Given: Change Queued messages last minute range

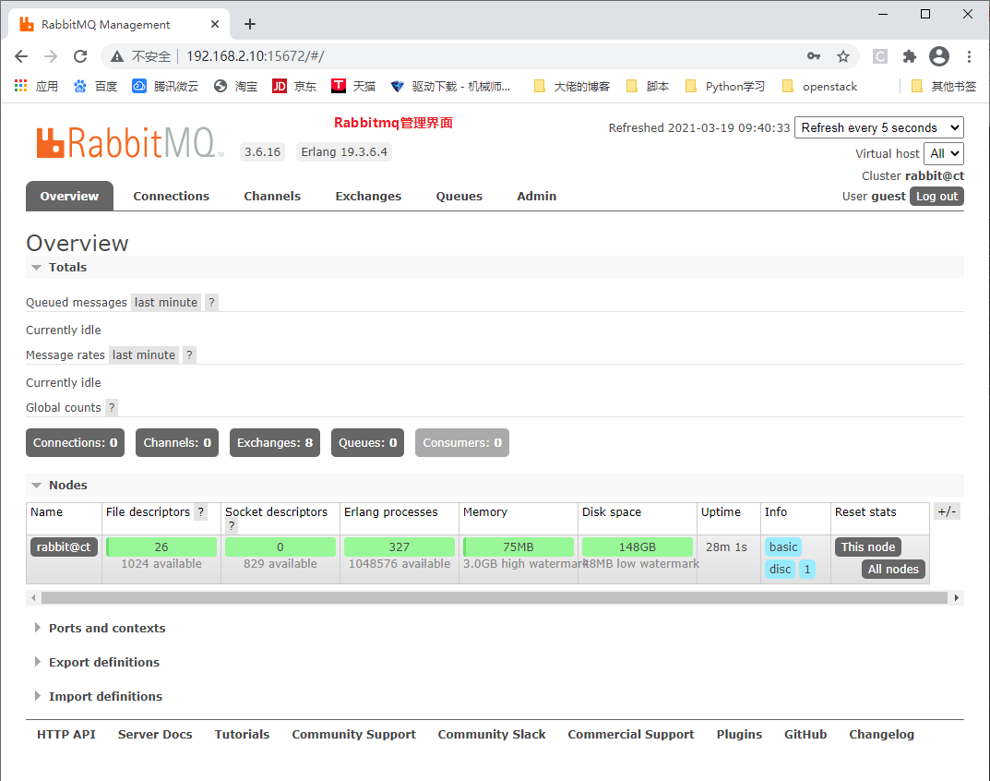Looking at the screenshot, I should 166,302.
